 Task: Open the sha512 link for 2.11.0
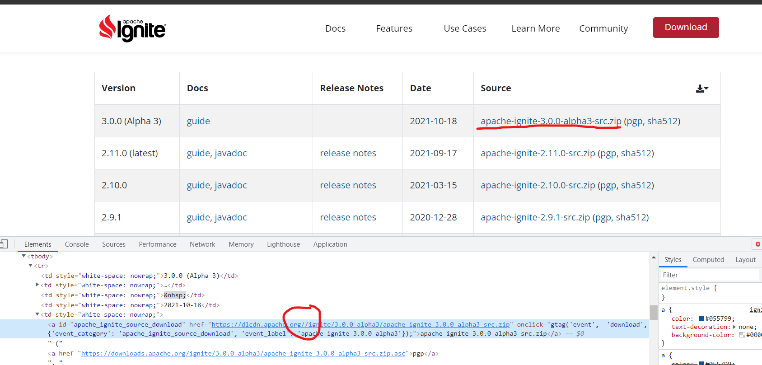click(636, 153)
